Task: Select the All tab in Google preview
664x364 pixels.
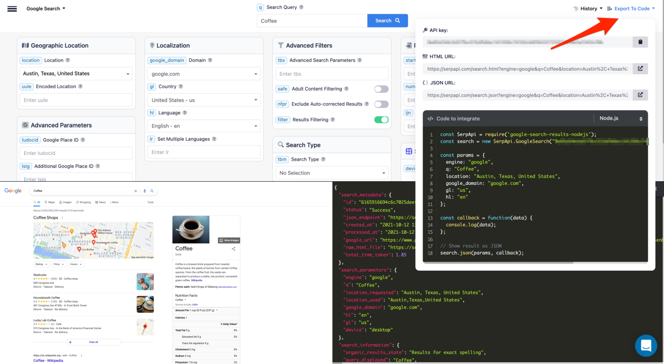Action: pos(37,202)
